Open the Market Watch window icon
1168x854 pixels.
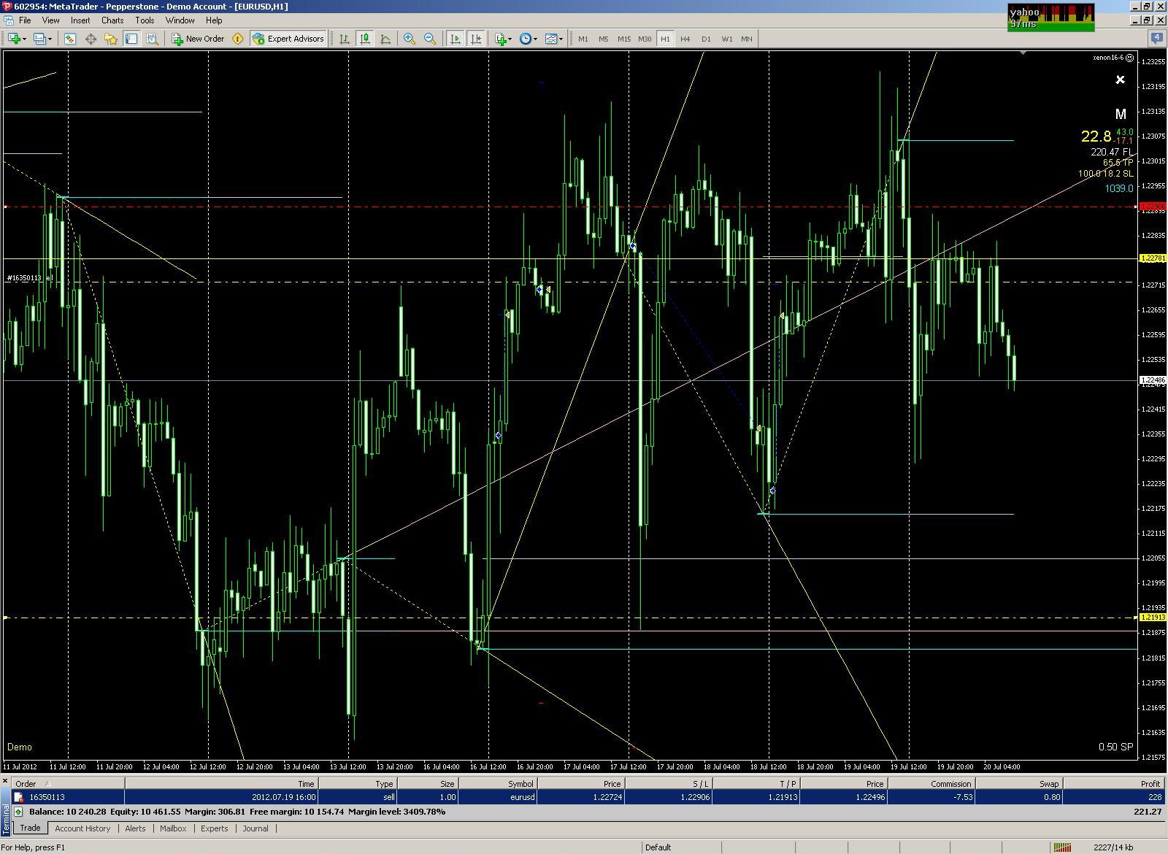click(x=70, y=39)
